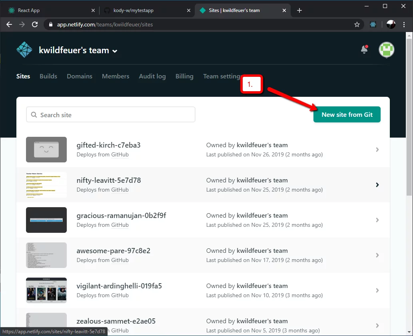
Task: Focus the Search site field
Action: 111,115
